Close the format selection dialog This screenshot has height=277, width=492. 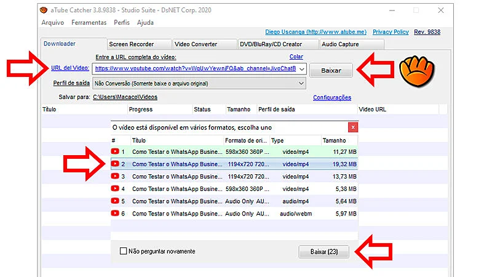pos(352,127)
